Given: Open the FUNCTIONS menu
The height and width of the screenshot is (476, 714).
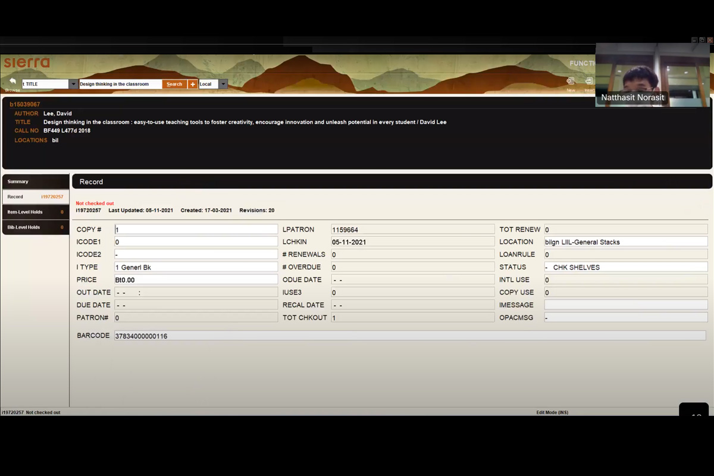Looking at the screenshot, I should pos(582,64).
